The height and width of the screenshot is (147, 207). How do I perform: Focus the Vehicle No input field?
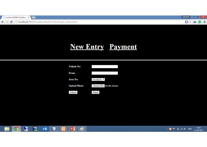click(x=105, y=67)
